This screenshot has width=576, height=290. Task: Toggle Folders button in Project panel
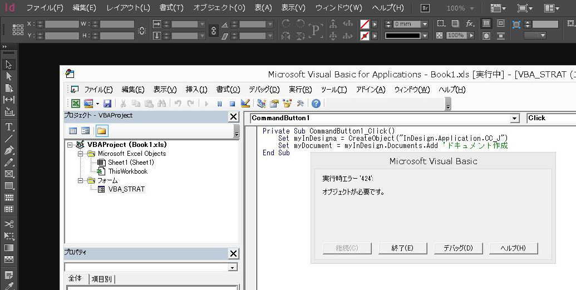[x=102, y=131]
